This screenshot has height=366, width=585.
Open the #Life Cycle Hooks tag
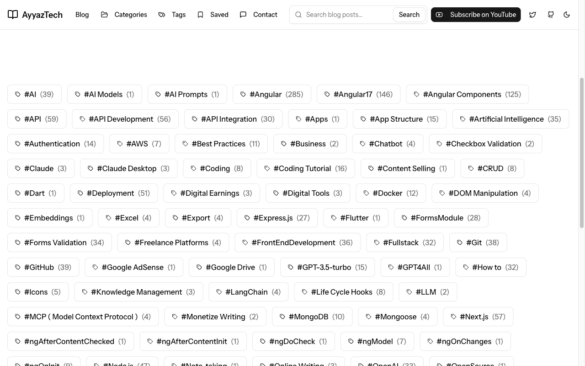pyautogui.click(x=344, y=292)
